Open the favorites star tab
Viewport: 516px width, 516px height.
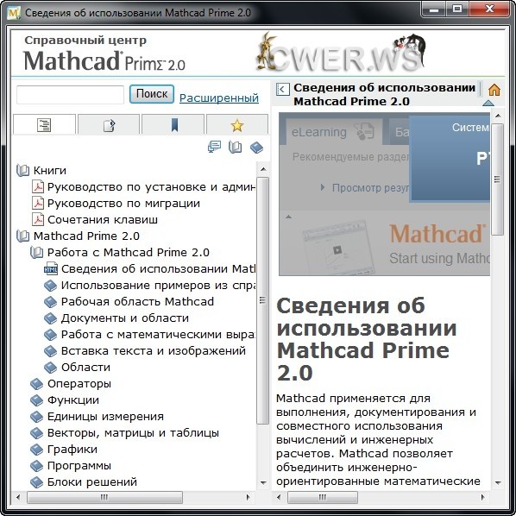[237, 124]
